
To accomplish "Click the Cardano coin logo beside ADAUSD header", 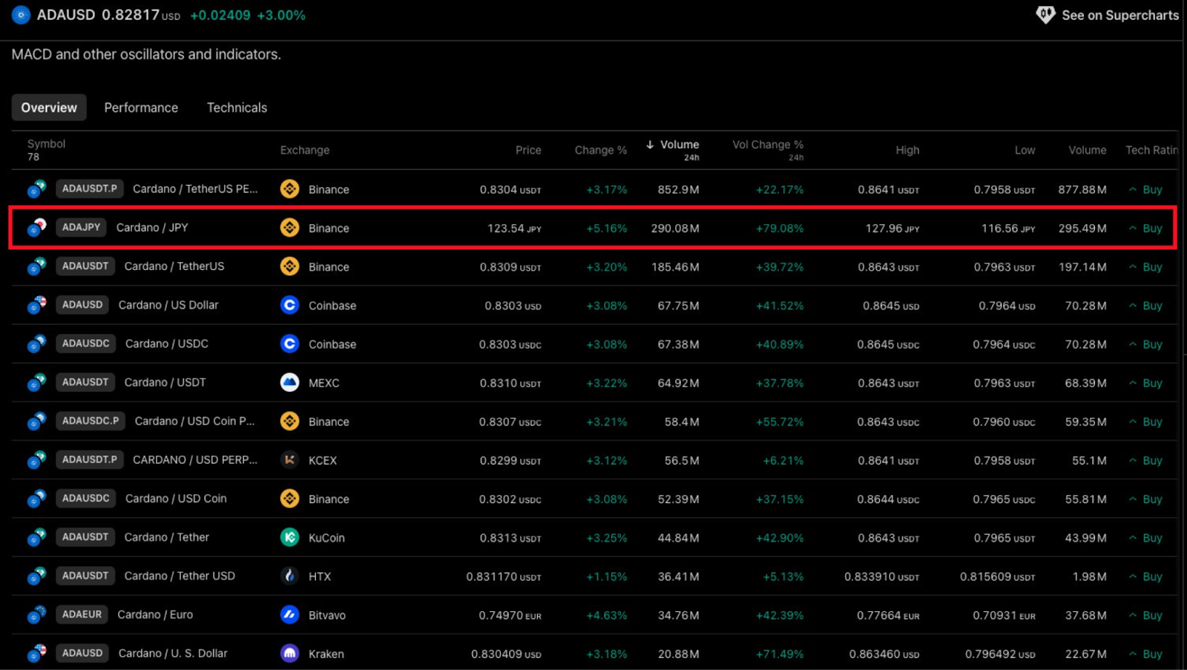I will tap(21, 15).
